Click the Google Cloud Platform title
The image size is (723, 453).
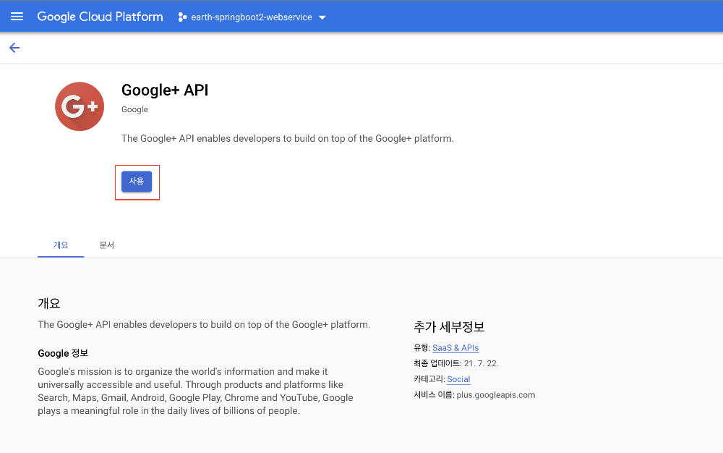click(100, 17)
